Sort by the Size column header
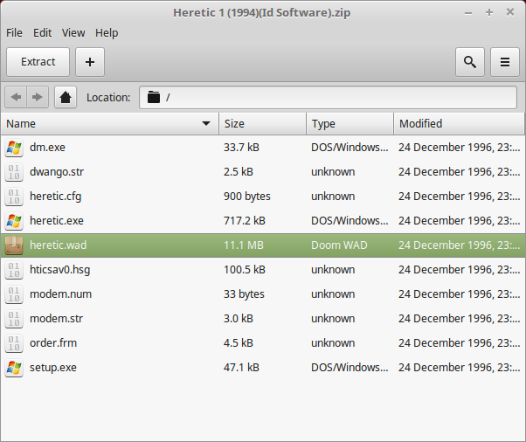Viewport: 526px width, 442px height. pyautogui.click(x=262, y=124)
